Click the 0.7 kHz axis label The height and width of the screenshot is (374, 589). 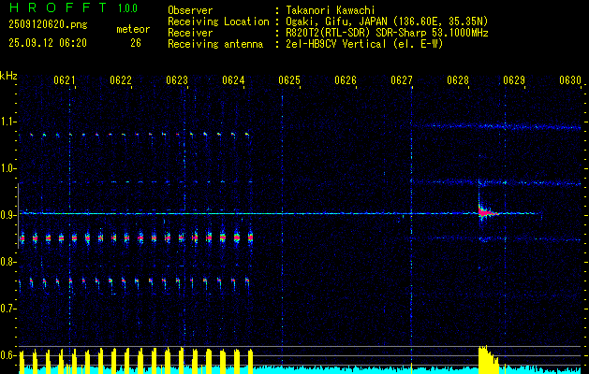7,309
